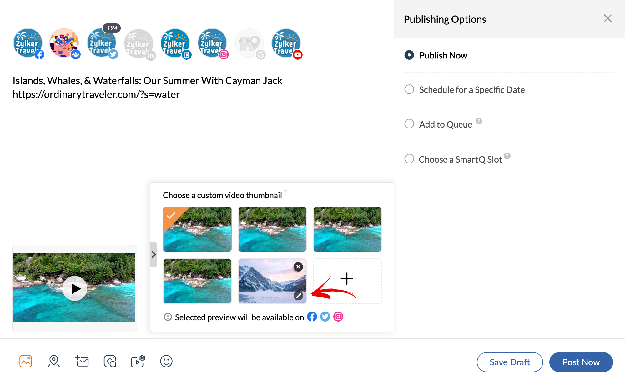
Task: Close the Publishing Options panel
Action: pos(607,18)
